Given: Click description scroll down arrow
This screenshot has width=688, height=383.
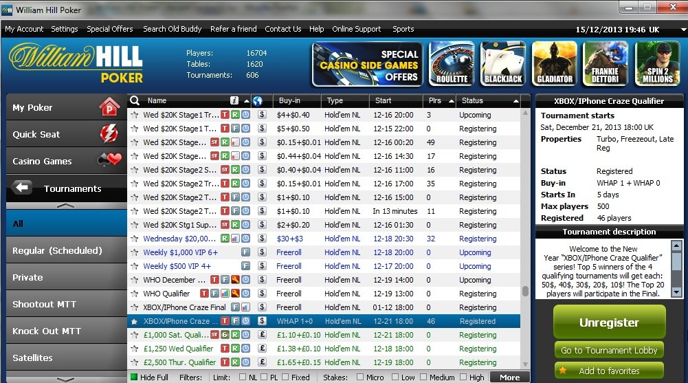Looking at the screenshot, I should (676, 292).
